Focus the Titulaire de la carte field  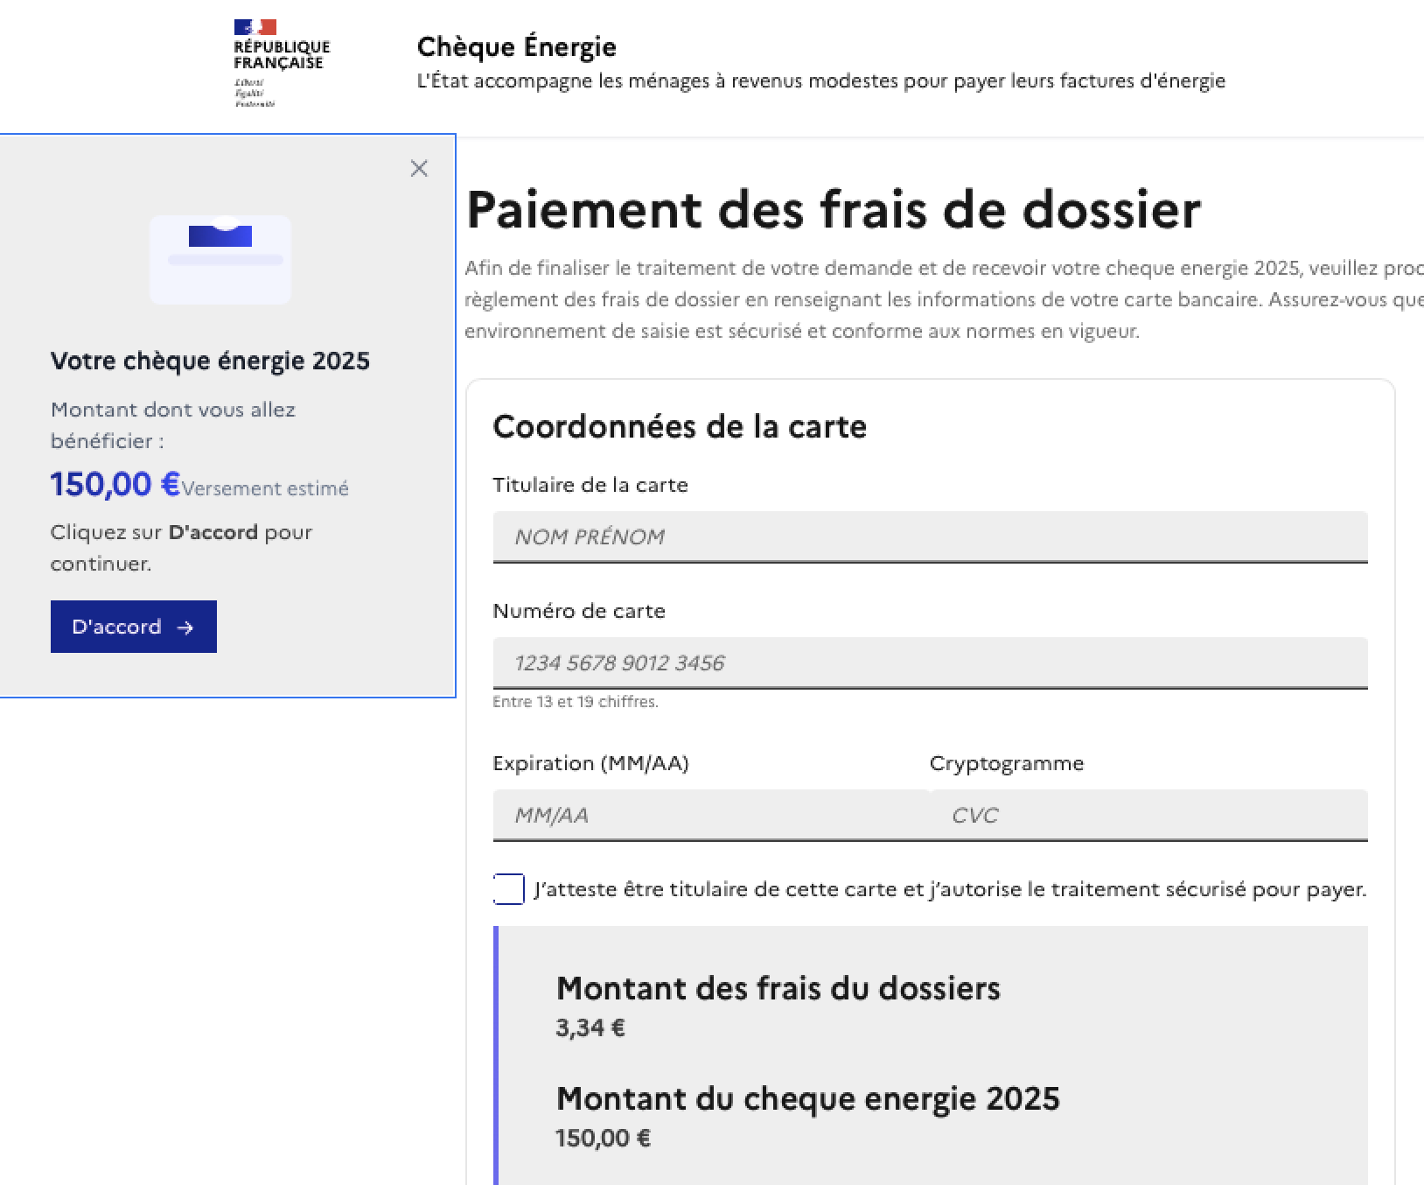click(930, 536)
